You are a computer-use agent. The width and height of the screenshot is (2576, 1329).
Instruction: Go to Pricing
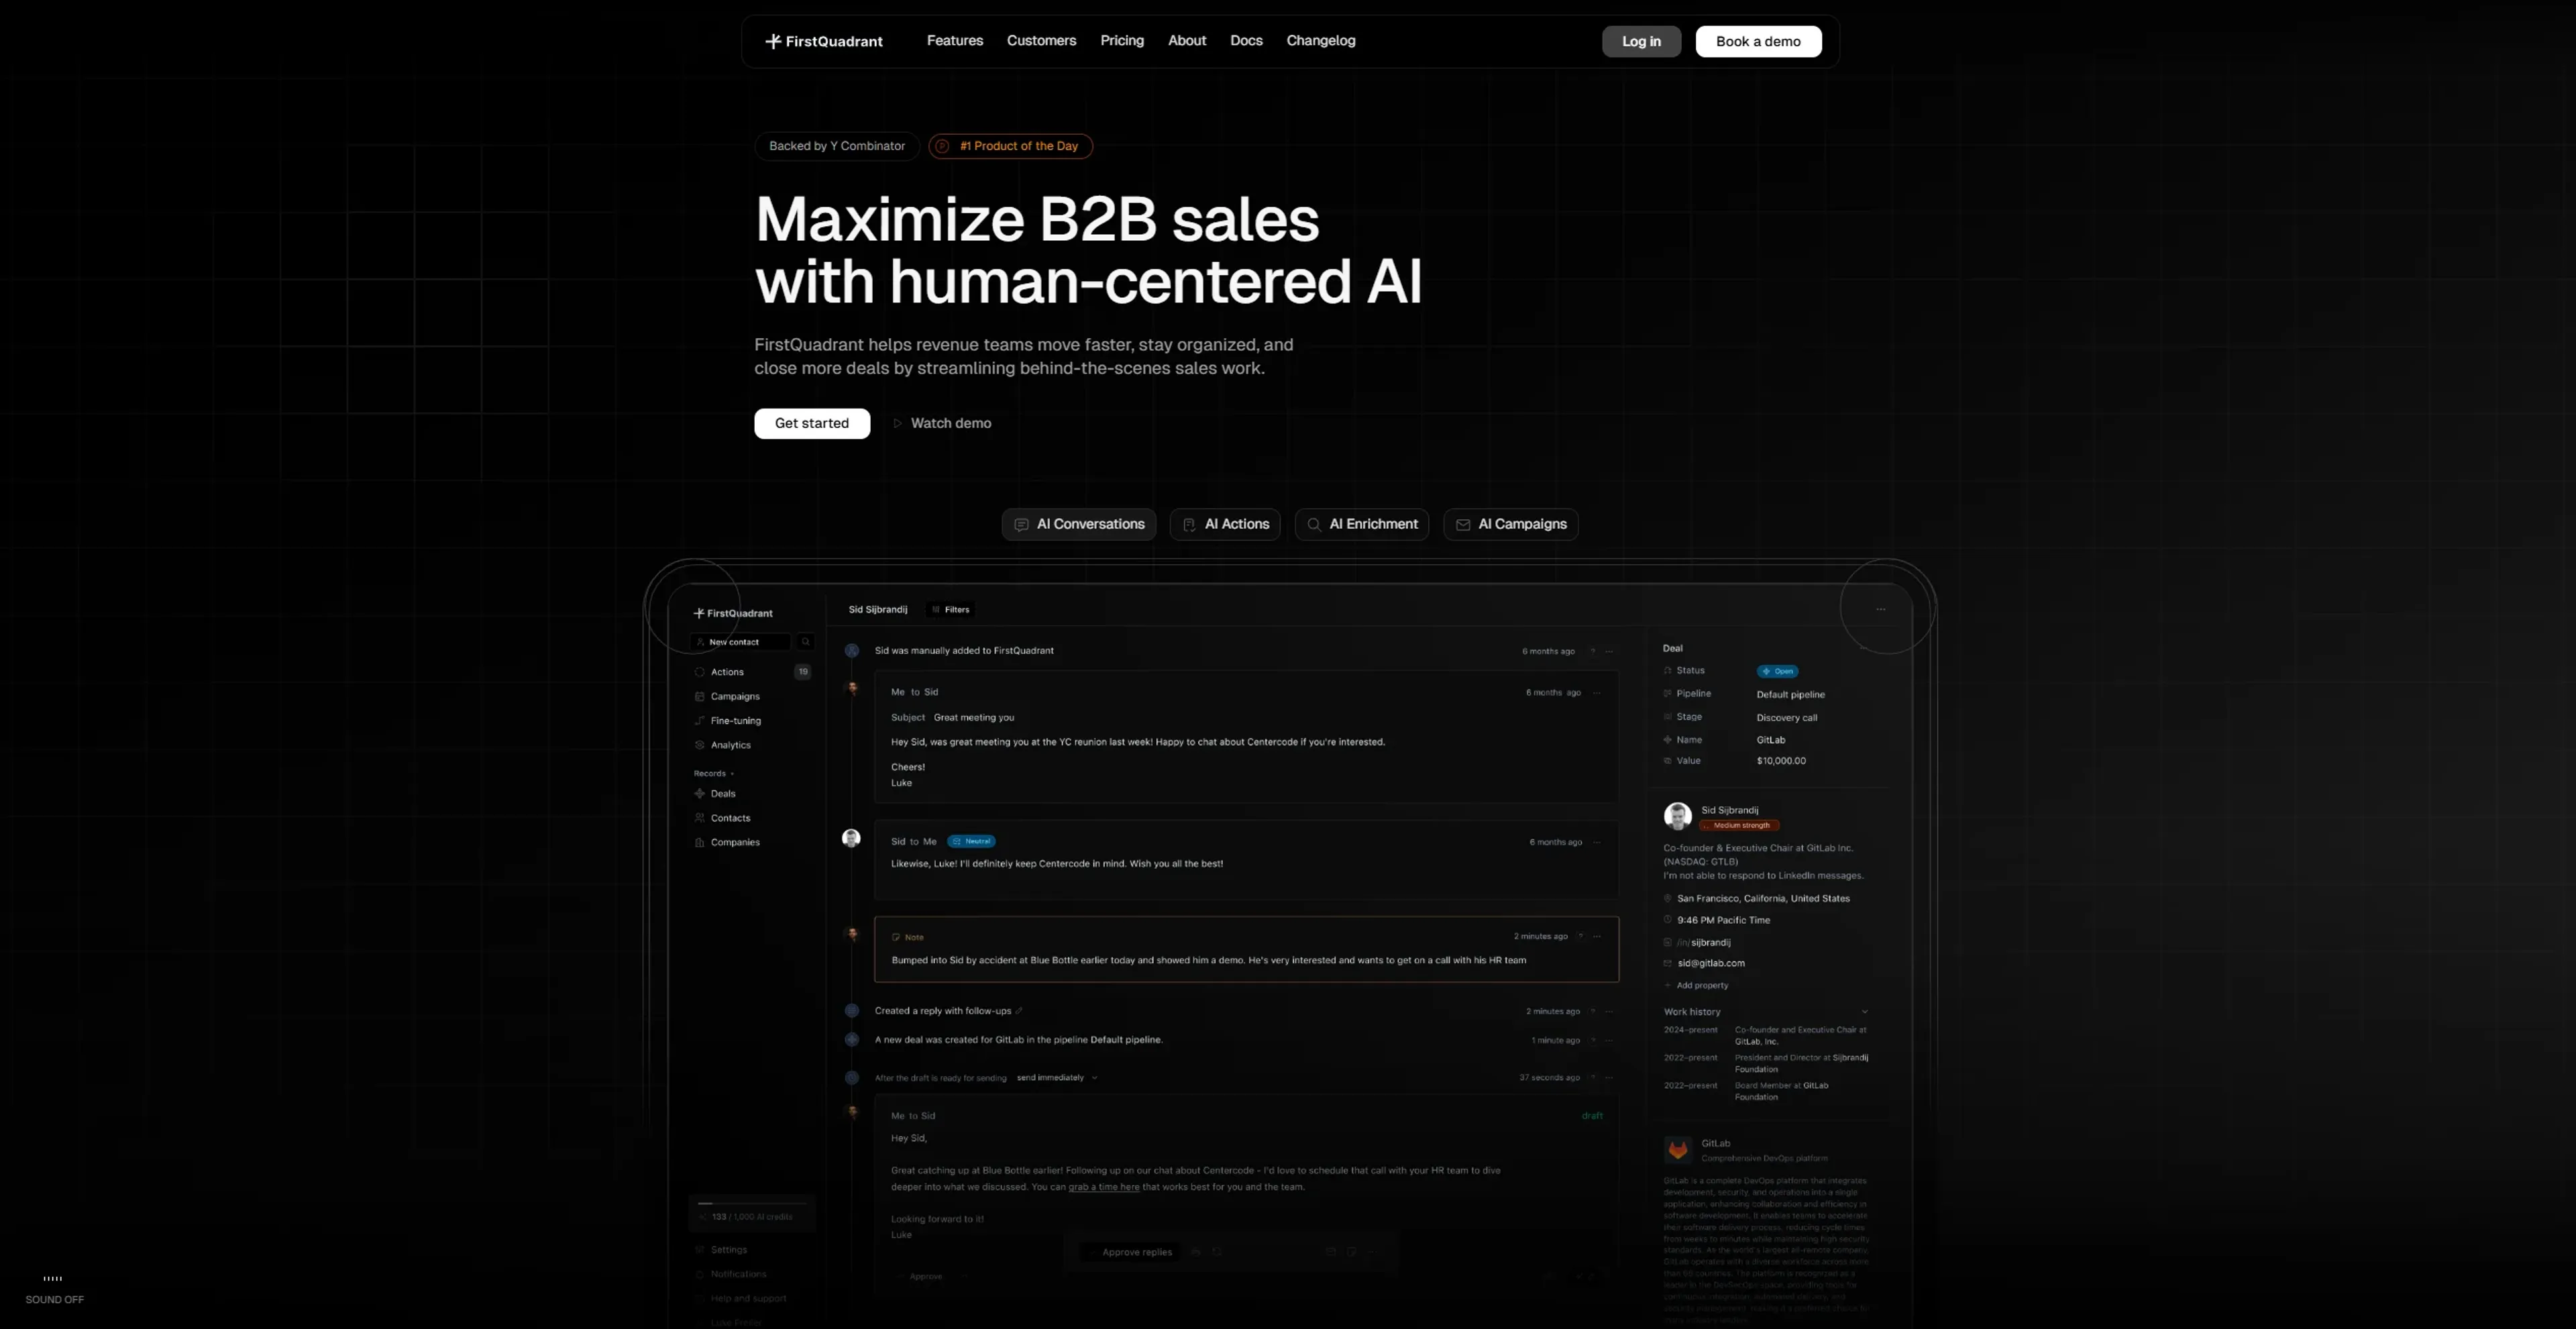pyautogui.click(x=1121, y=41)
